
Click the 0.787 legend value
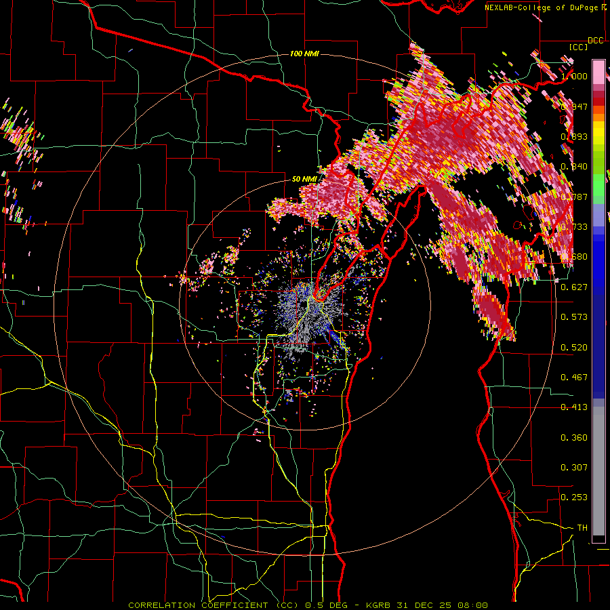pyautogui.click(x=574, y=197)
